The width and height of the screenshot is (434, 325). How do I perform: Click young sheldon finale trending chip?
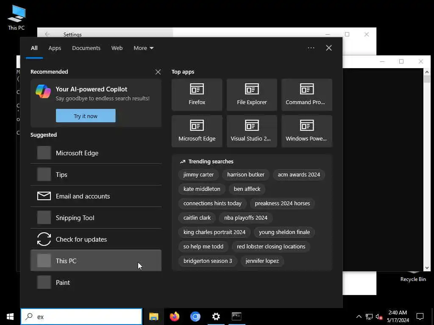tap(284, 232)
